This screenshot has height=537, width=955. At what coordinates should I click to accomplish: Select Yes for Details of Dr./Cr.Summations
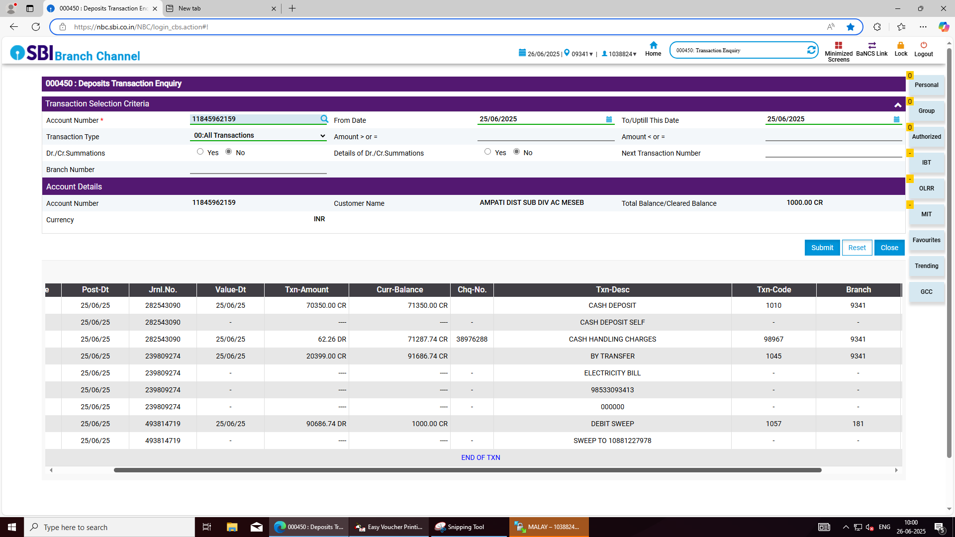(487, 152)
